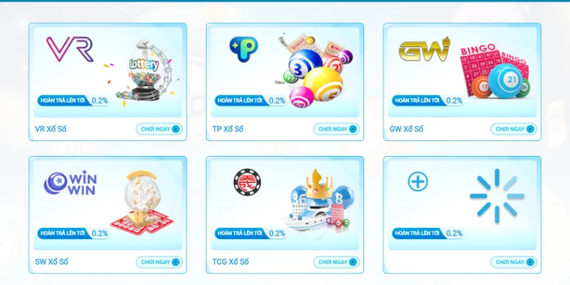Click the Win Win logo icon
Screen dimensions: 570x285
70,182
